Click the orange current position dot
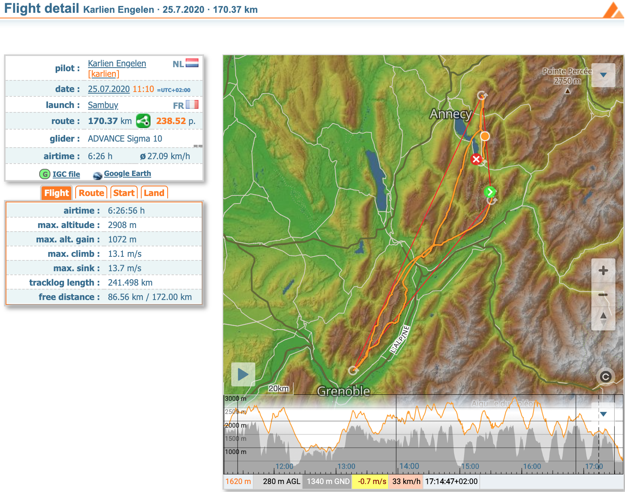Image resolution: width=625 pixels, height=492 pixels. [x=485, y=136]
